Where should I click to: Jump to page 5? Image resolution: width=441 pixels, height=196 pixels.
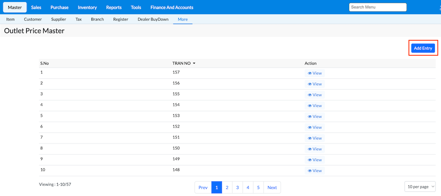point(258,187)
